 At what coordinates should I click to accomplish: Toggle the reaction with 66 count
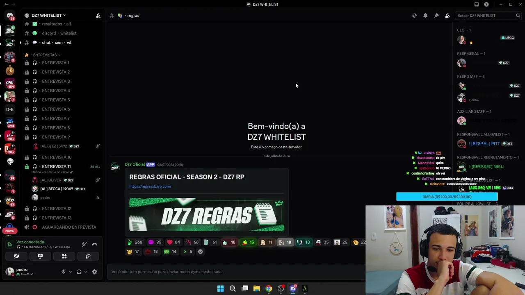click(x=192, y=242)
